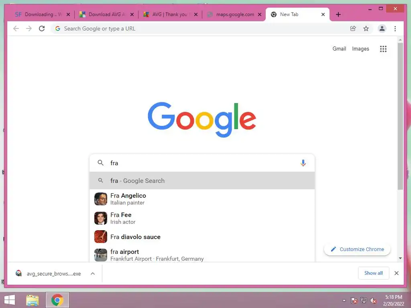Image resolution: width=411 pixels, height=308 pixels.
Task: Click the page vertical scrollbar thumb
Action: point(400,116)
